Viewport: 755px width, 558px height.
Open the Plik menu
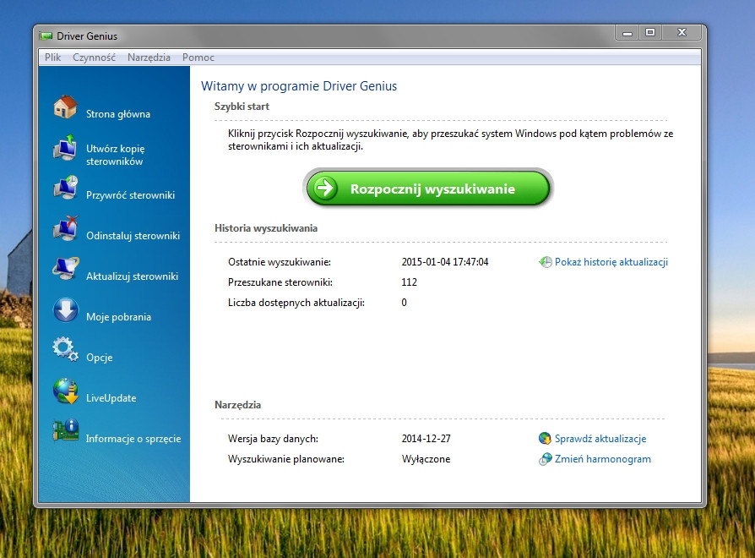coord(52,57)
